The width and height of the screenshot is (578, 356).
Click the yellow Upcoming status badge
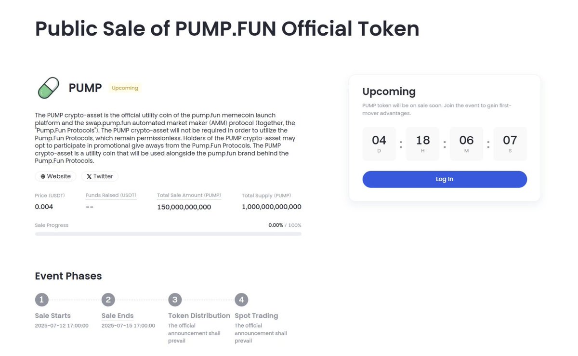pyautogui.click(x=125, y=88)
